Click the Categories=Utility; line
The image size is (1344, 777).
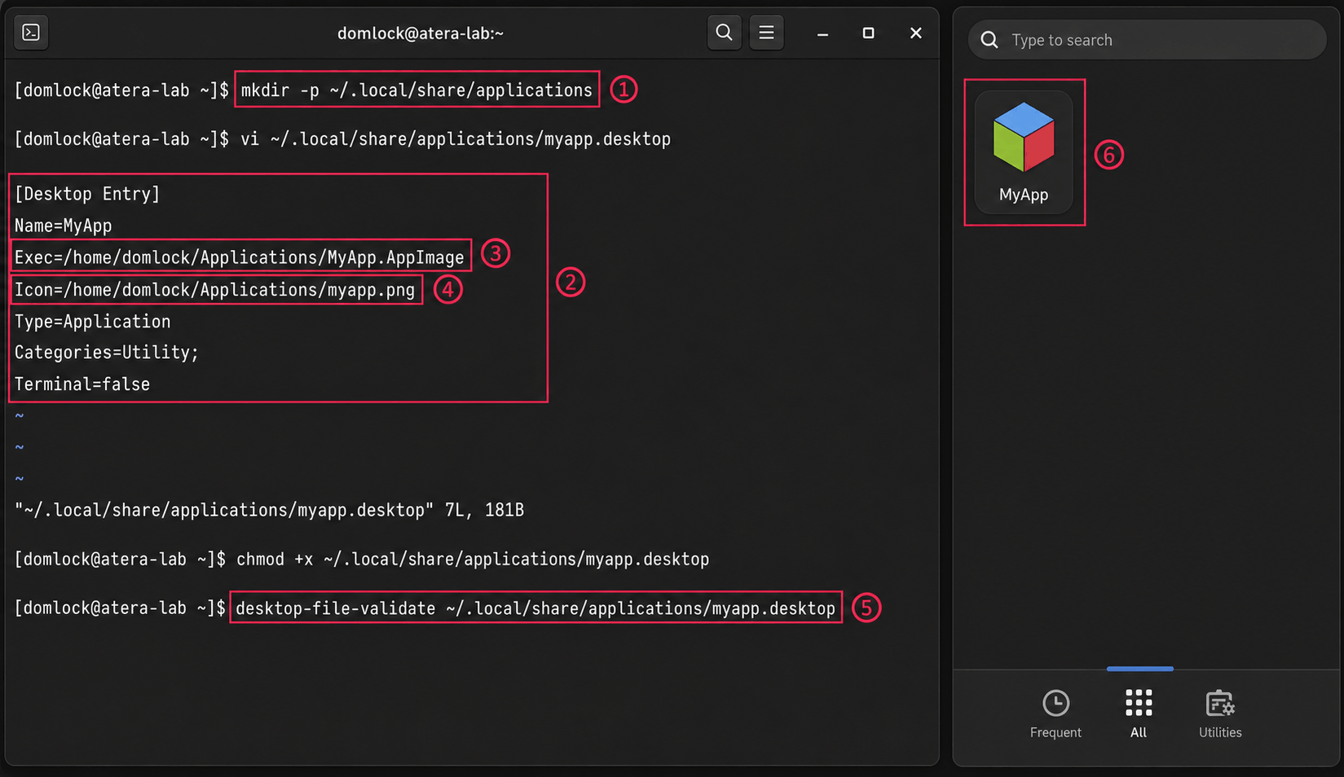pos(106,353)
